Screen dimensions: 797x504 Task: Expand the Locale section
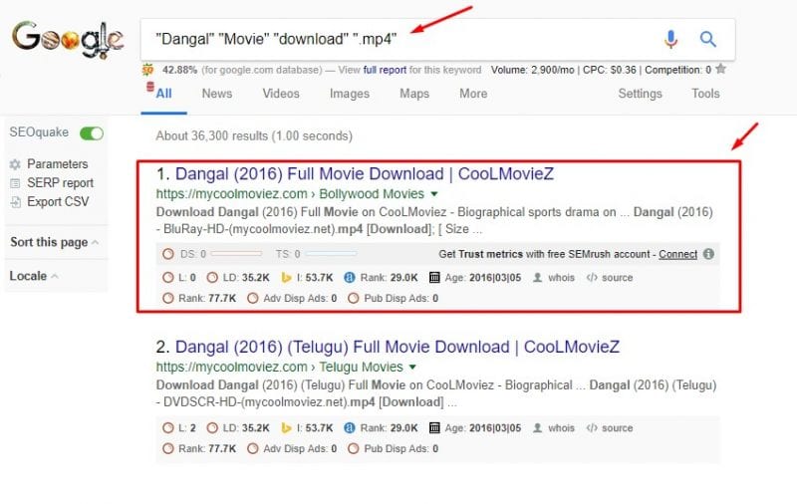(x=34, y=276)
